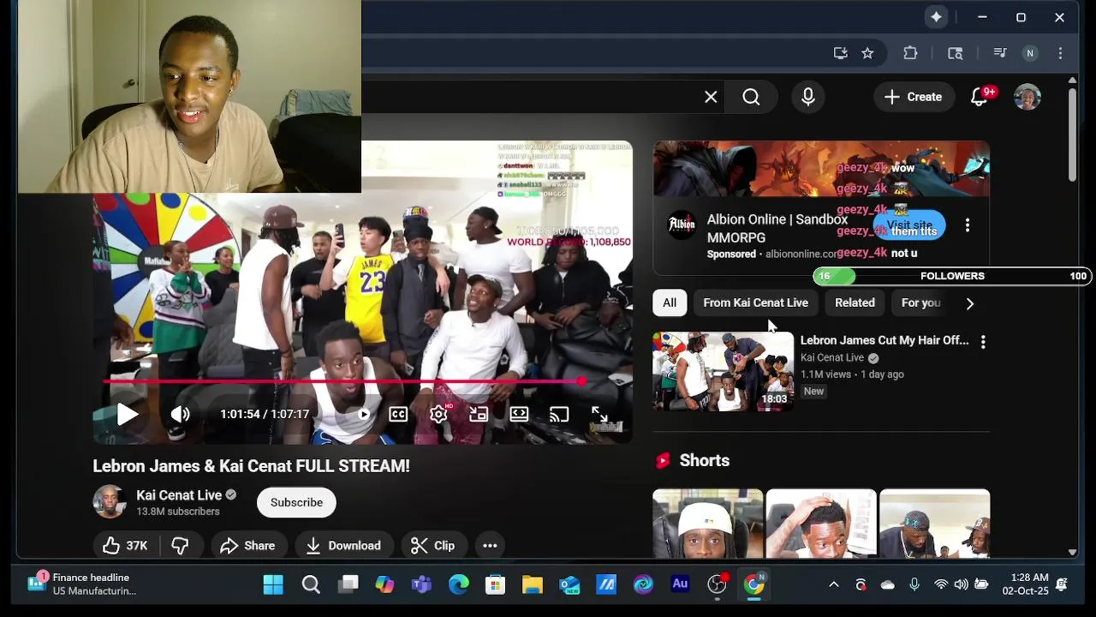This screenshot has height=617, width=1096.
Task: Dislike this video
Action: point(180,546)
